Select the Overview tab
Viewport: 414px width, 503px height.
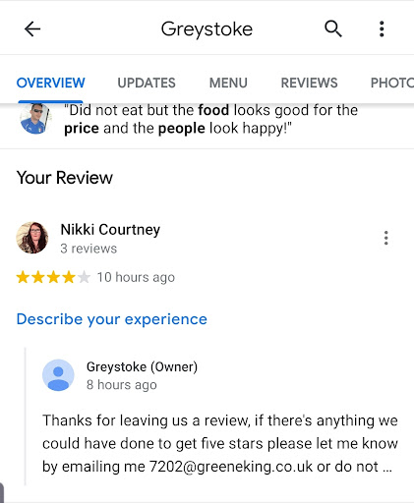[x=51, y=83]
